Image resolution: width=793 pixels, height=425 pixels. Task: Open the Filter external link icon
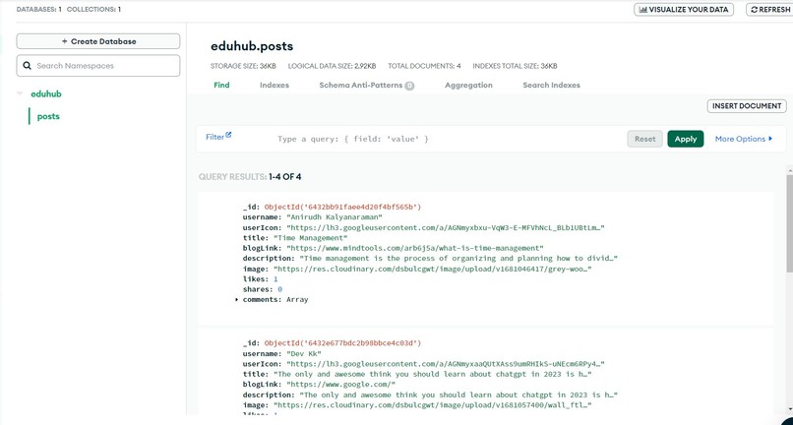228,135
